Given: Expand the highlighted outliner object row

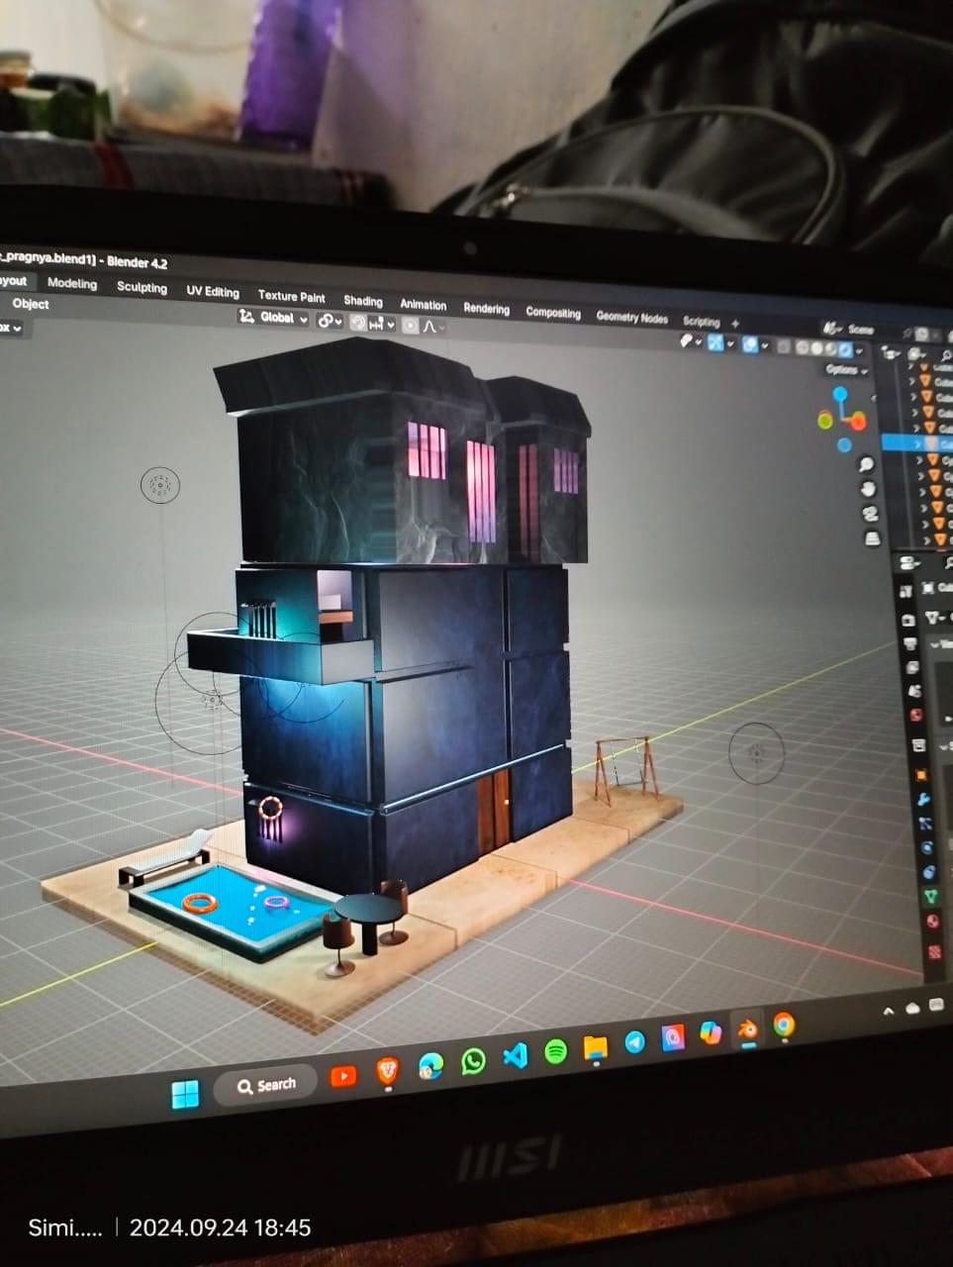Looking at the screenshot, I should point(917,444).
